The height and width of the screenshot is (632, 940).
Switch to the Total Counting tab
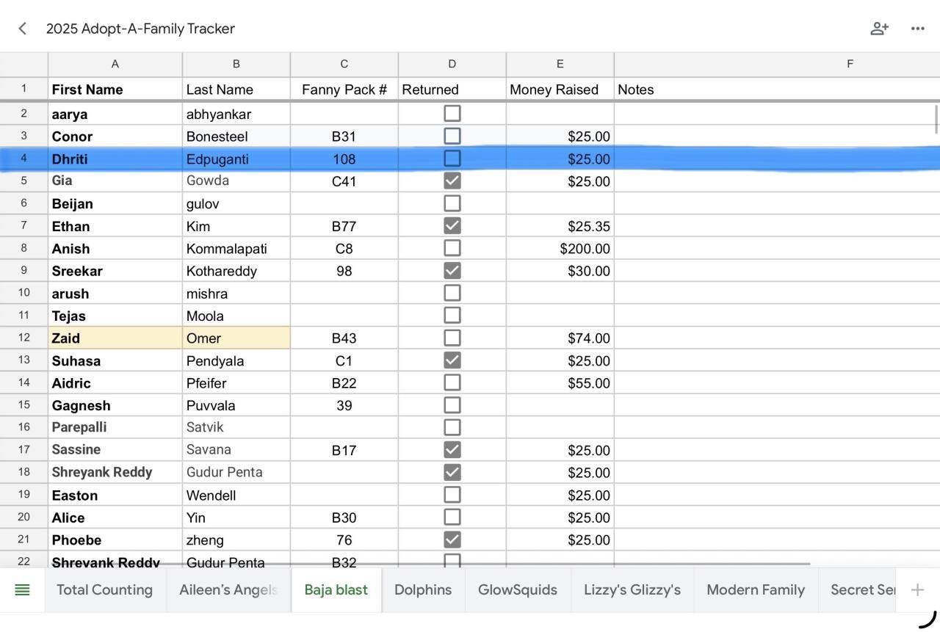[x=104, y=589]
